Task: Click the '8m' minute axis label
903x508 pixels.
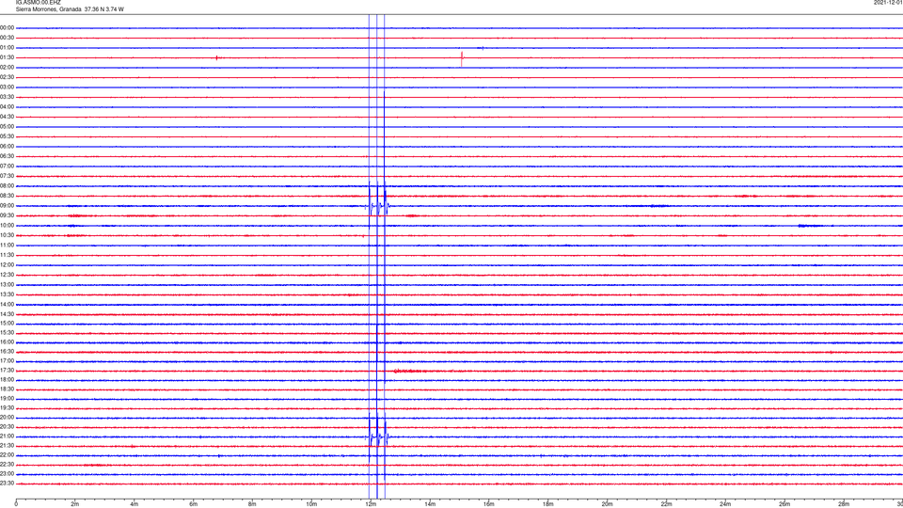Action: point(252,504)
